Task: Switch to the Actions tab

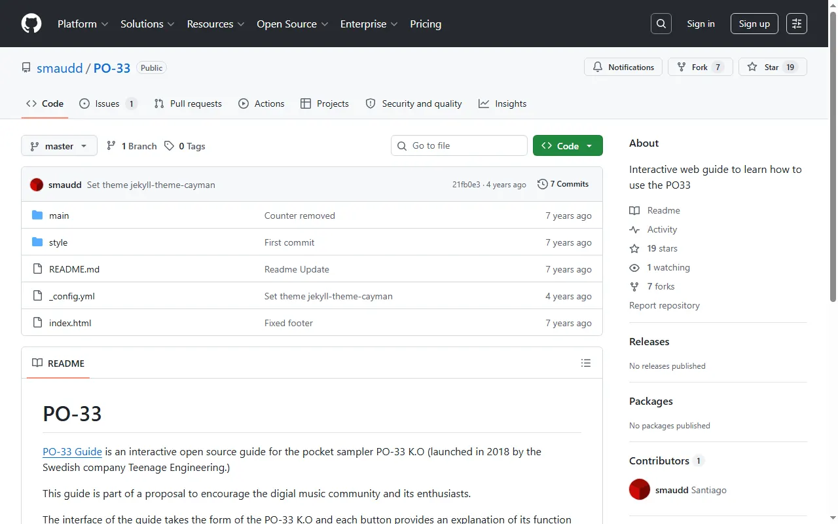Action: tap(261, 103)
